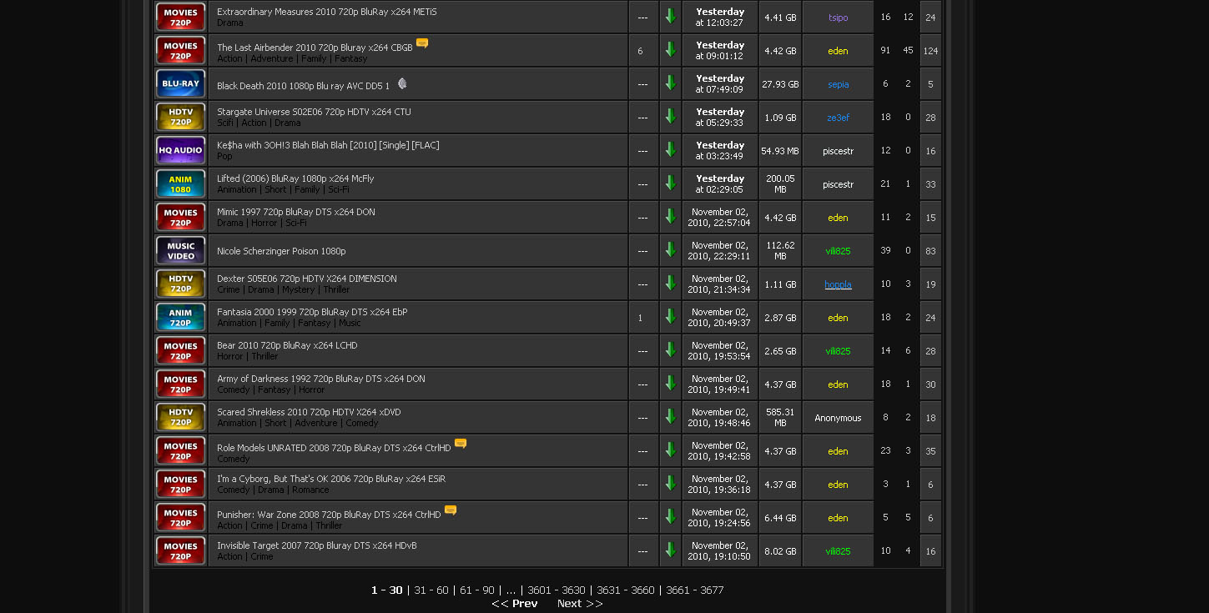Click the HDTV 720p icon for Stargate Universe
The image size is (1209, 613).
pos(180,117)
